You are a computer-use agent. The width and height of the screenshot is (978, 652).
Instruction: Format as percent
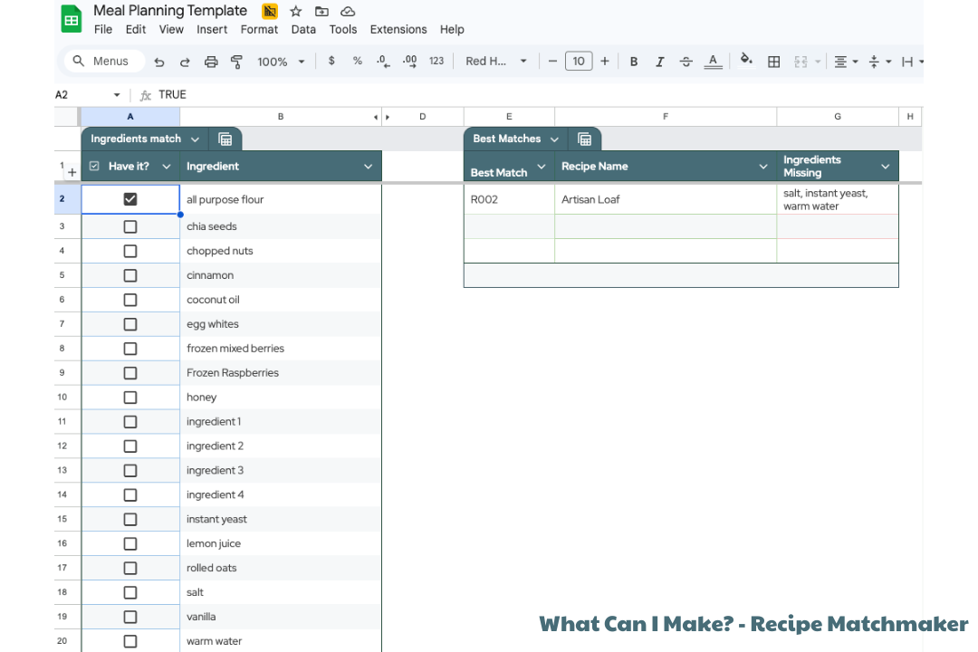[357, 62]
